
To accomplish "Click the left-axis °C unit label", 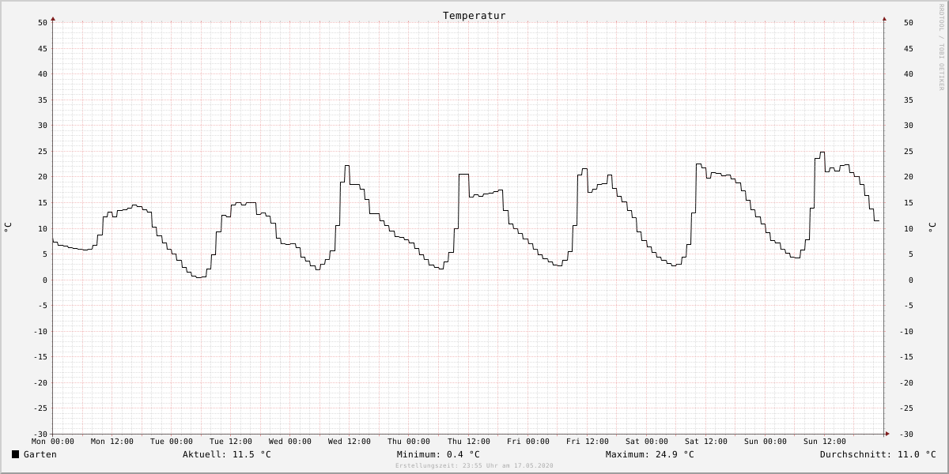I will tap(8, 228).
